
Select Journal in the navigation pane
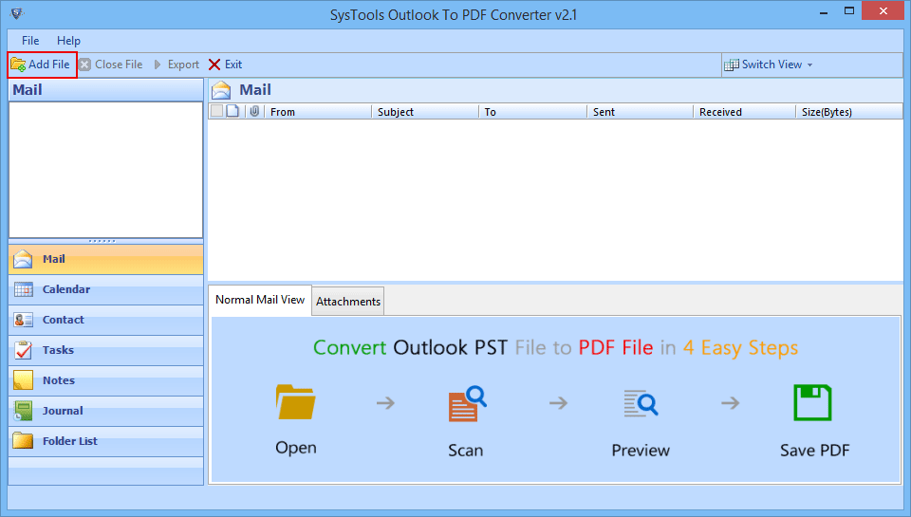point(105,411)
